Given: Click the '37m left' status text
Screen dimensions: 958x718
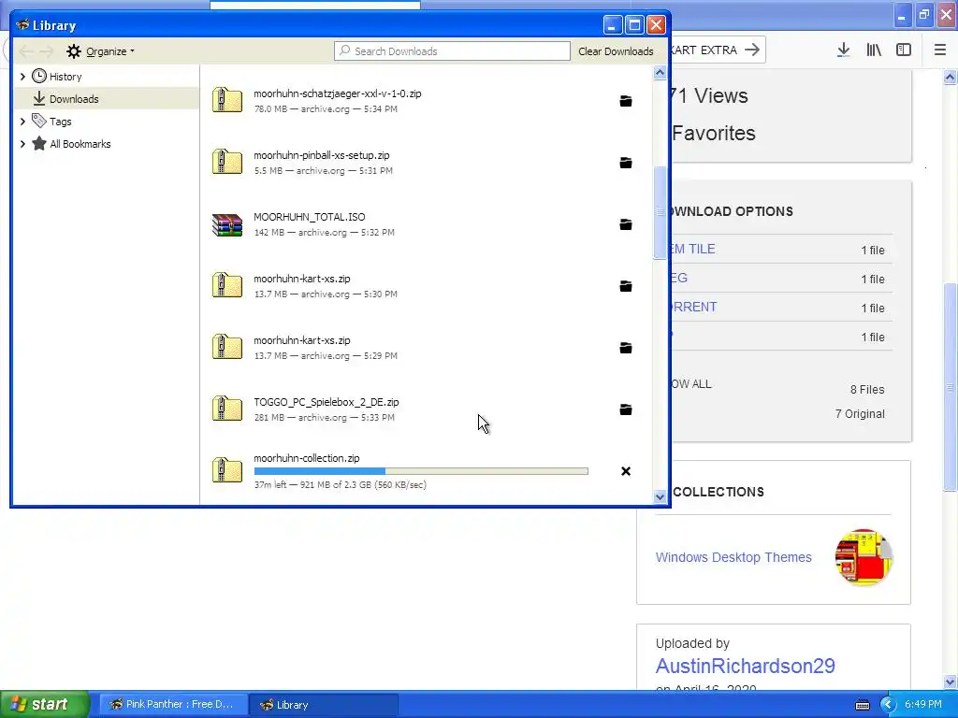Looking at the screenshot, I should pos(270,485).
